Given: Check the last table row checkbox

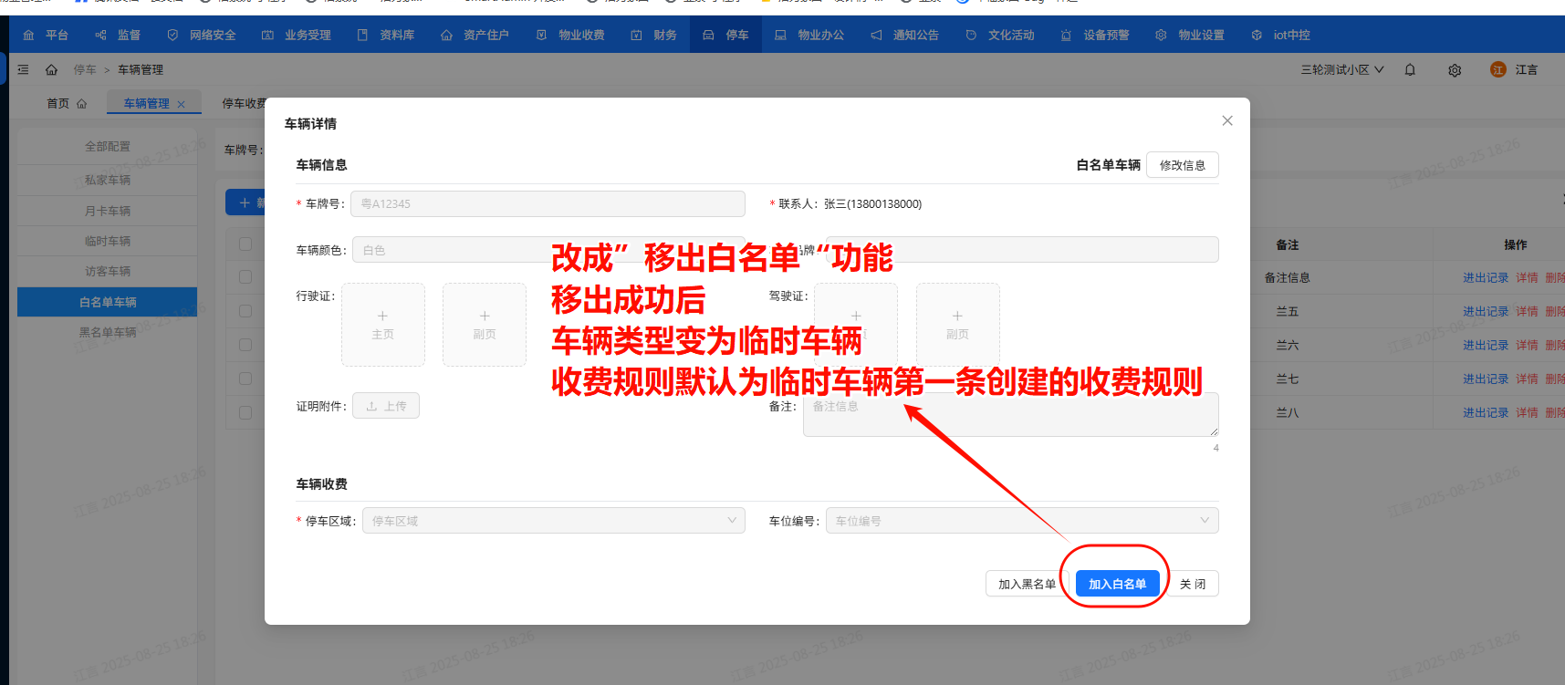Looking at the screenshot, I should 245,412.
